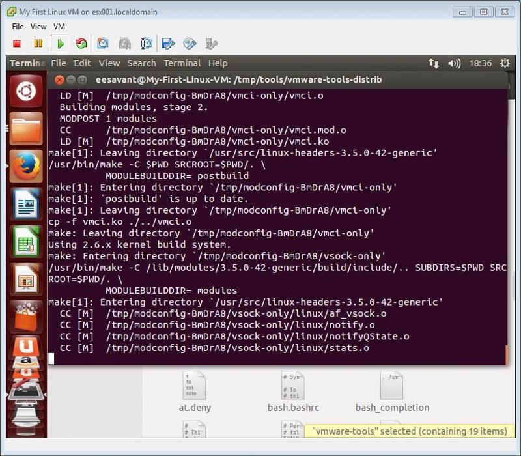Maximize the terminal window
This screenshot has width=521, height=456.
(82, 79)
